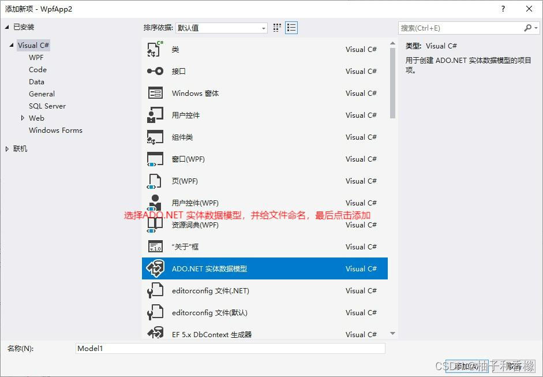
Task: Click the 窗口(WPF) template icon
Action: pos(155,159)
